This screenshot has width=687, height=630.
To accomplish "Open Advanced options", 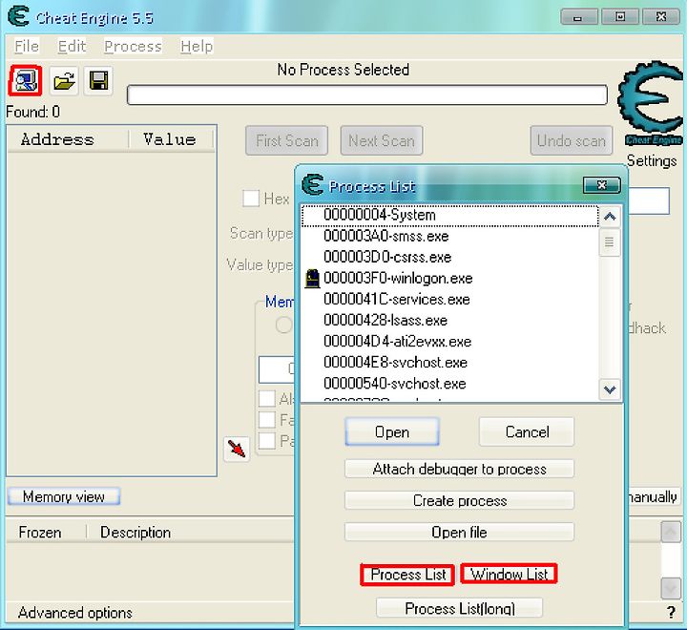I will (x=75, y=613).
